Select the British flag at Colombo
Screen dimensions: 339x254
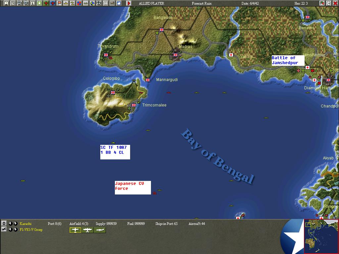click(x=113, y=93)
